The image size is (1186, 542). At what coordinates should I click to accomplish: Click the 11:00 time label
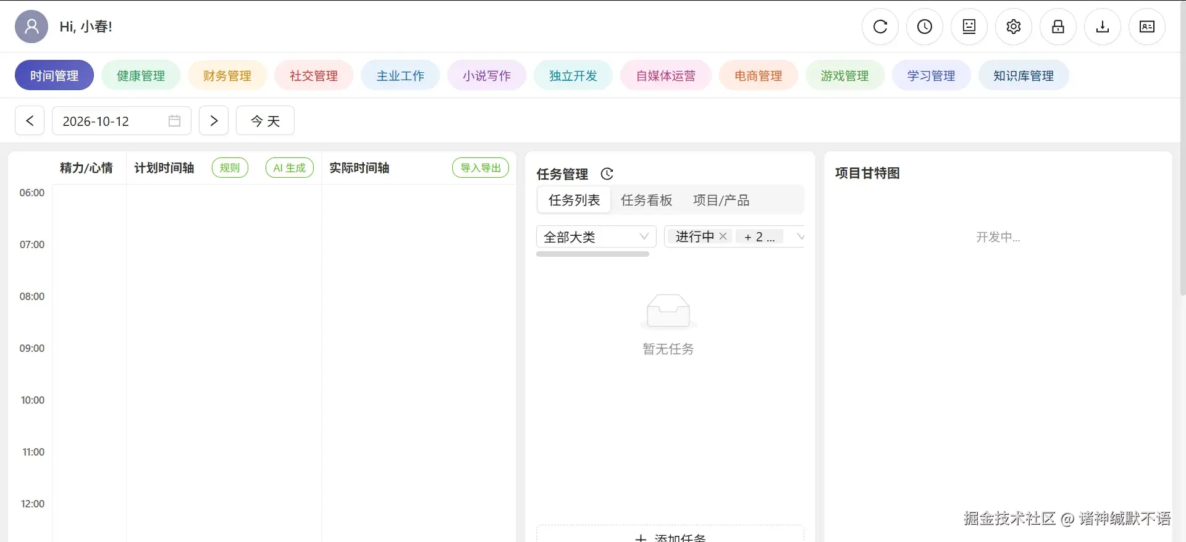(x=33, y=452)
